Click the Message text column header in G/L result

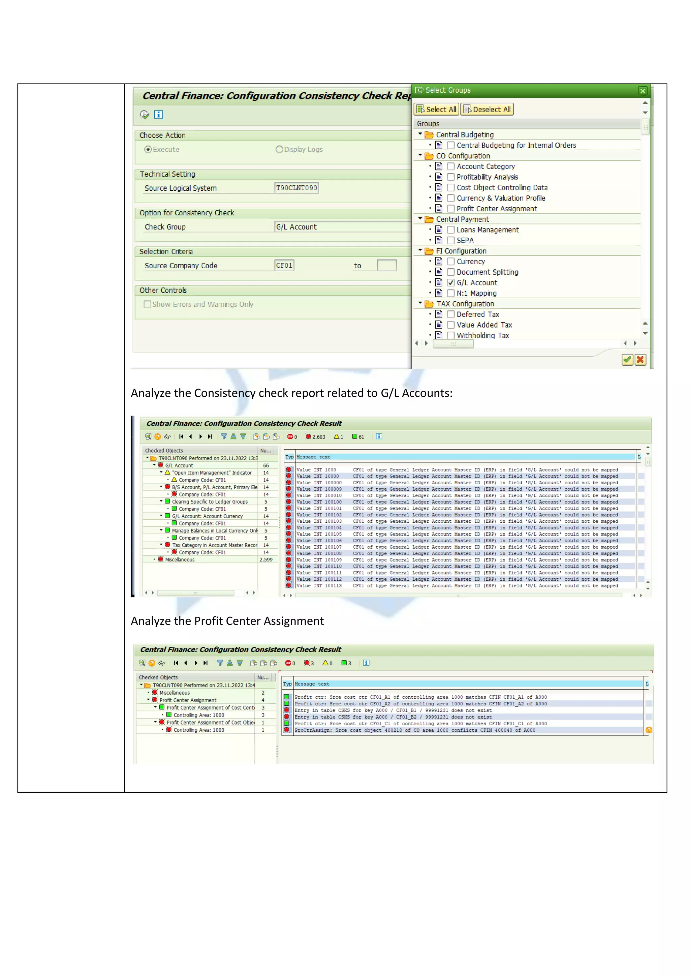[465, 457]
